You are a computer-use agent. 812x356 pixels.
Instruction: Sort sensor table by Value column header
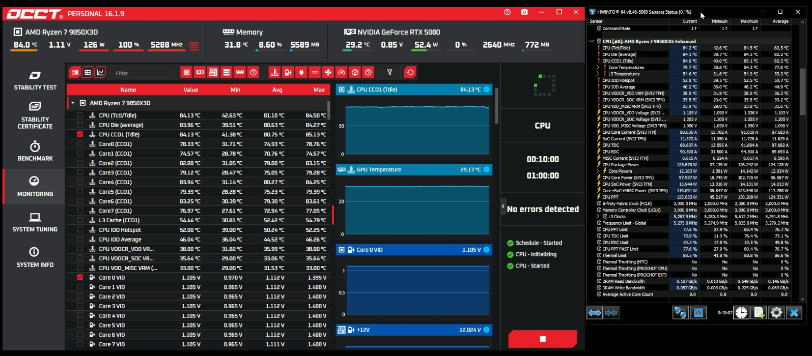point(191,90)
